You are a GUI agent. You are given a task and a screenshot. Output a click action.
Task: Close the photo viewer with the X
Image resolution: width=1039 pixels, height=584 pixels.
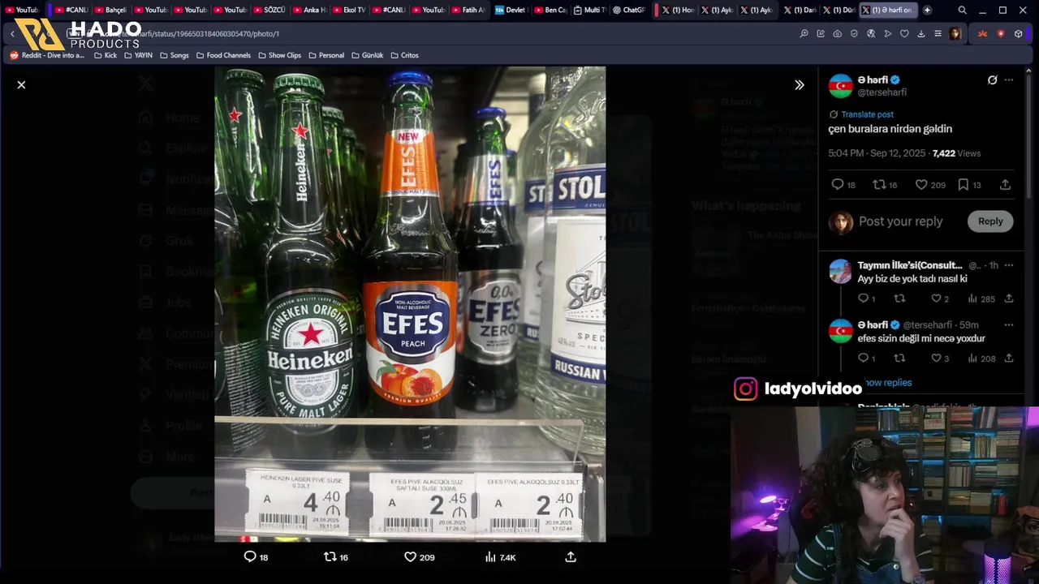[x=21, y=84]
